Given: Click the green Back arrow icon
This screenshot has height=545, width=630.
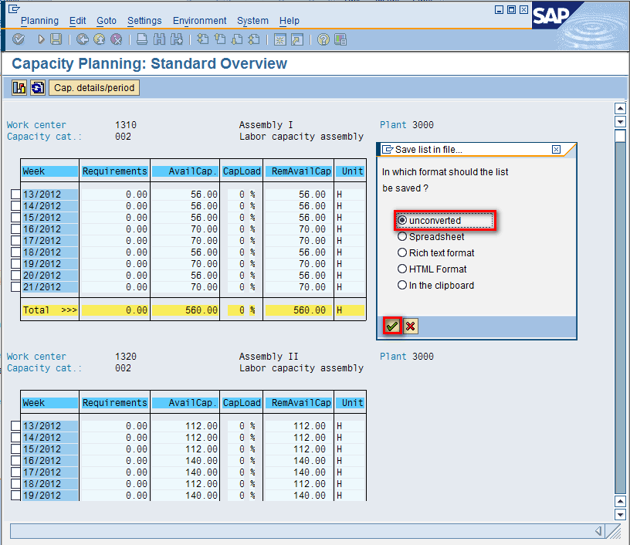Looking at the screenshot, I should pos(83,39).
